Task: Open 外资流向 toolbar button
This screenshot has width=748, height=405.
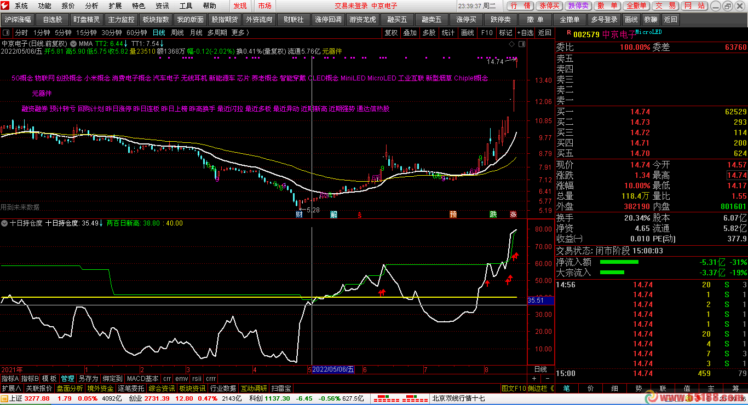Action: pos(259,20)
